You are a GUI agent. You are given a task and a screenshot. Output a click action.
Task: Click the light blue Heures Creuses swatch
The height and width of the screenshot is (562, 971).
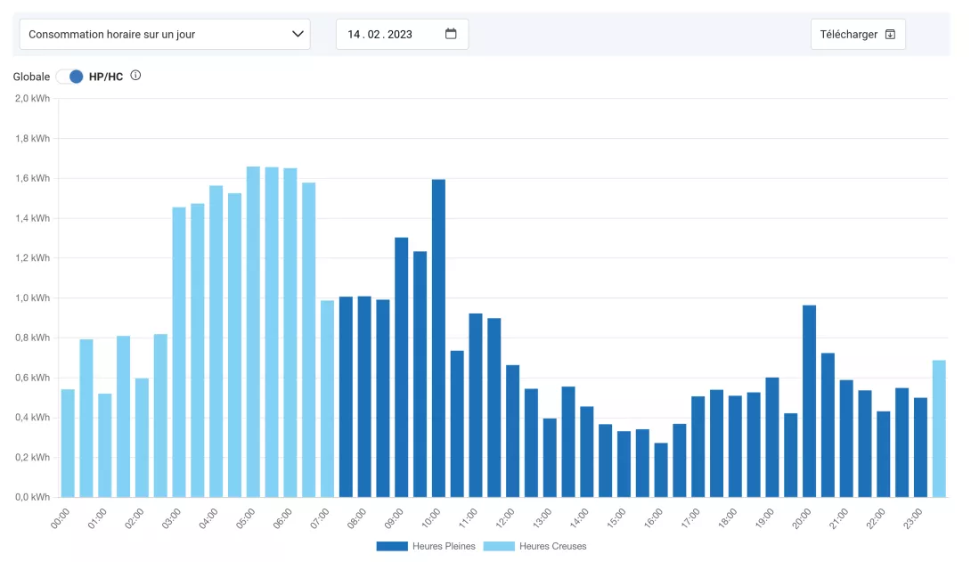click(x=498, y=546)
